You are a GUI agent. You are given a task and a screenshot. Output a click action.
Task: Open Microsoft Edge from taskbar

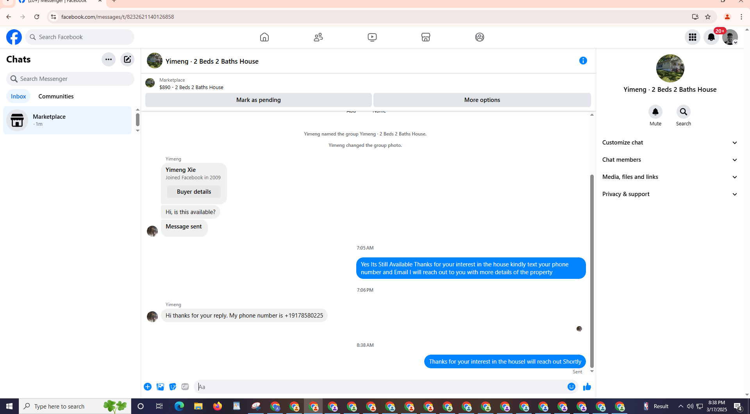tap(179, 406)
